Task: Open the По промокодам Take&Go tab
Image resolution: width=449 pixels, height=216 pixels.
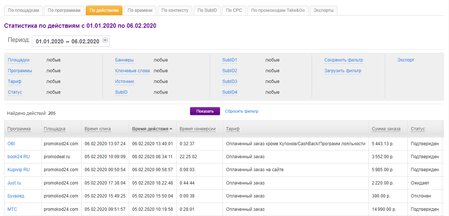Action: click(x=278, y=10)
